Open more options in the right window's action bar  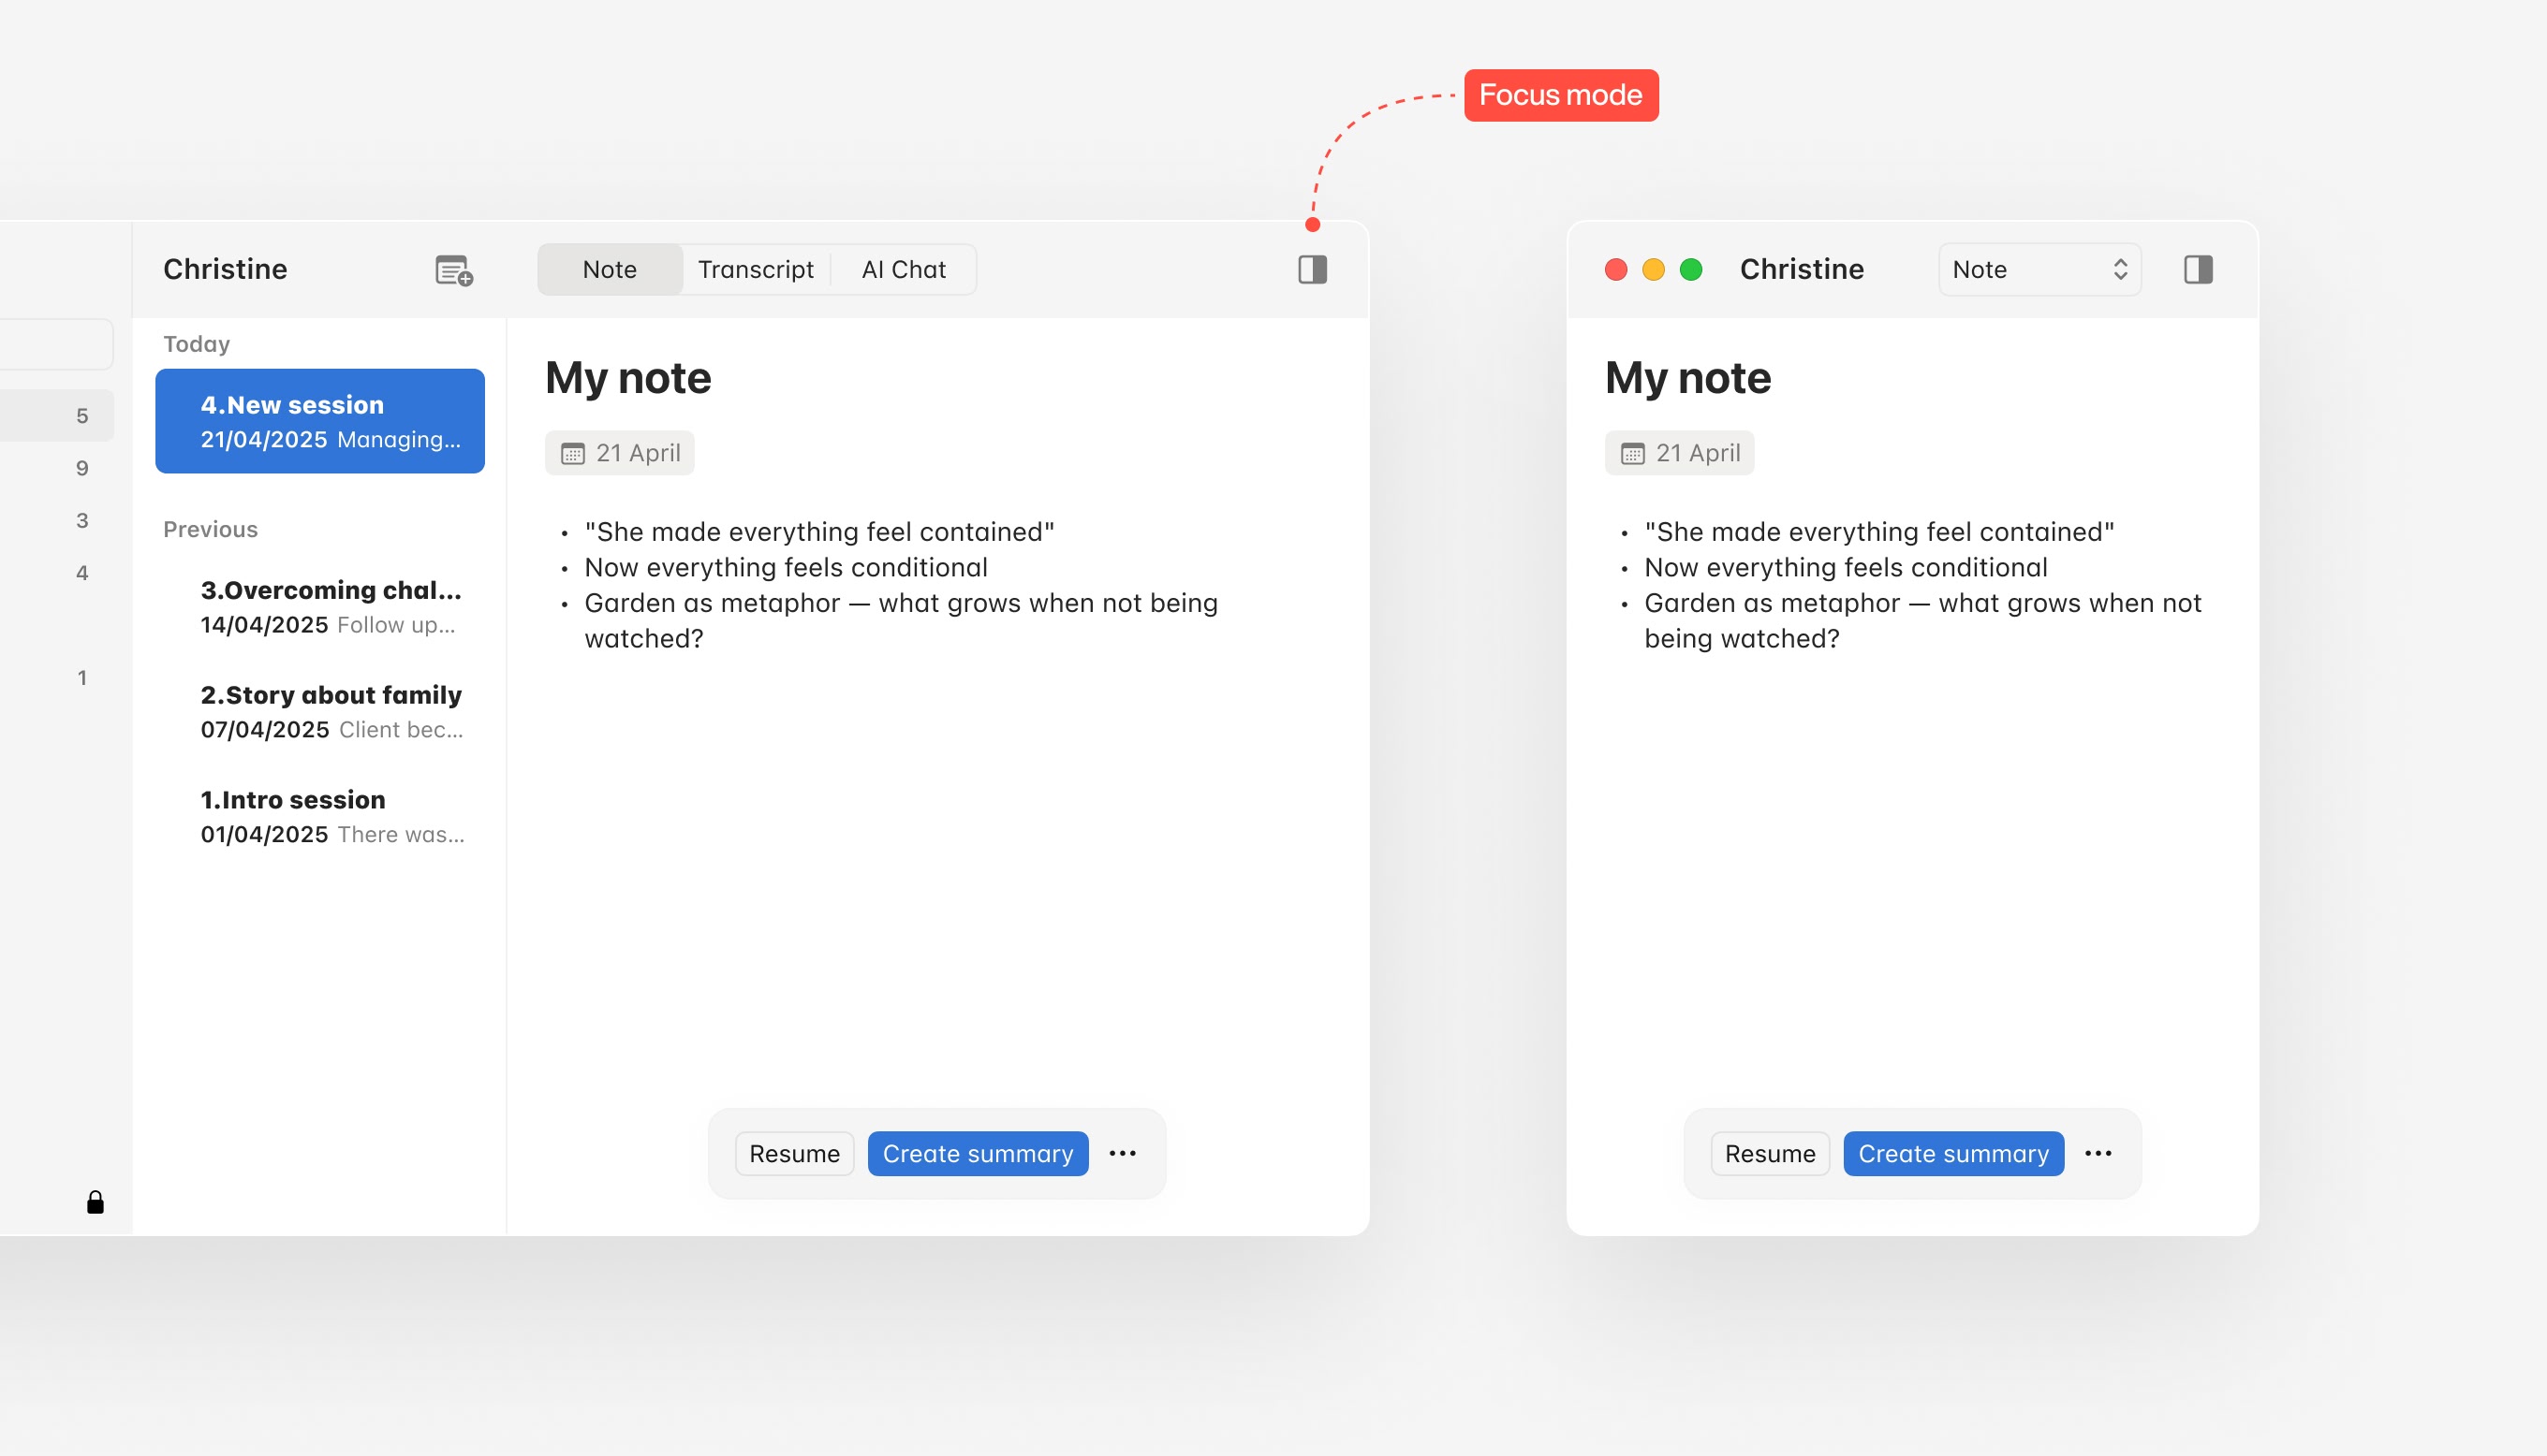[2098, 1153]
